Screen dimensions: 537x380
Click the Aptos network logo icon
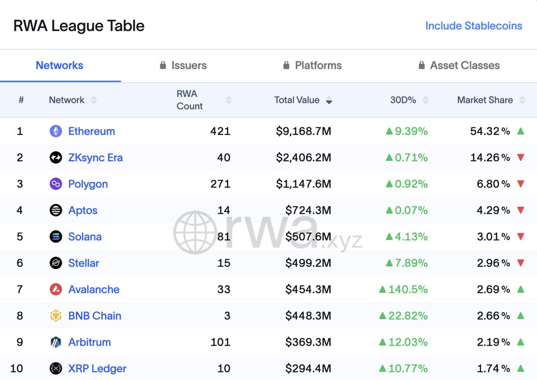pyautogui.click(x=56, y=210)
